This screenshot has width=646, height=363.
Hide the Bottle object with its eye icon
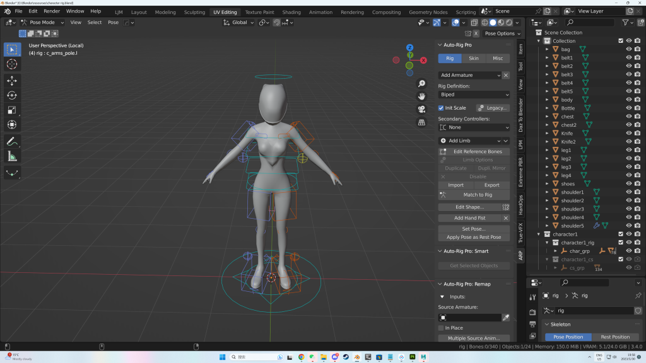tap(629, 108)
